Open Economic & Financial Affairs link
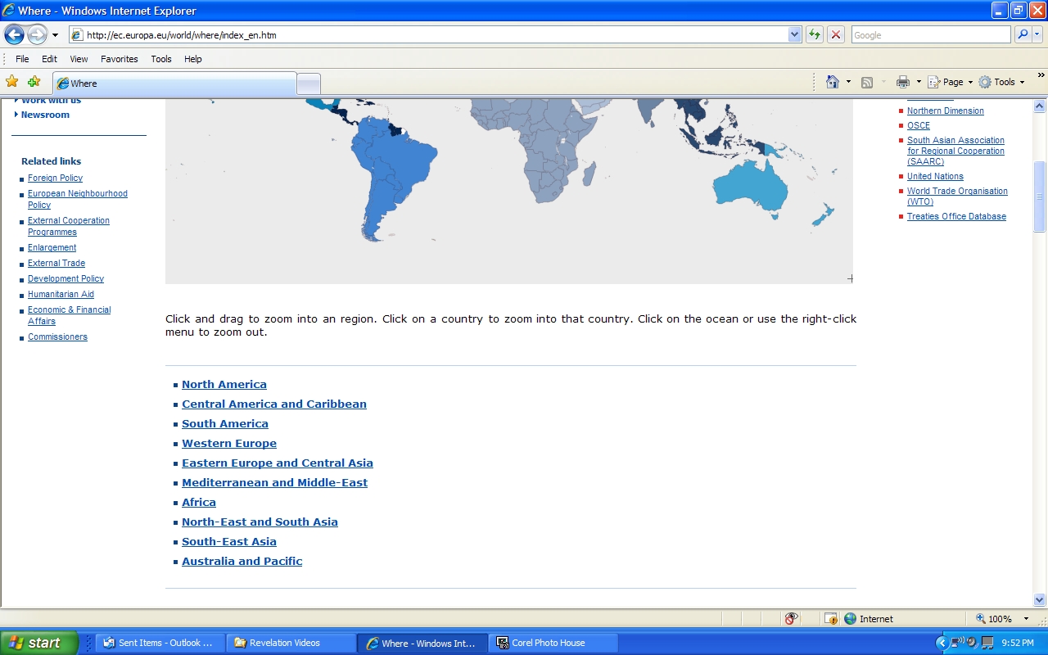The image size is (1048, 655). point(69,315)
